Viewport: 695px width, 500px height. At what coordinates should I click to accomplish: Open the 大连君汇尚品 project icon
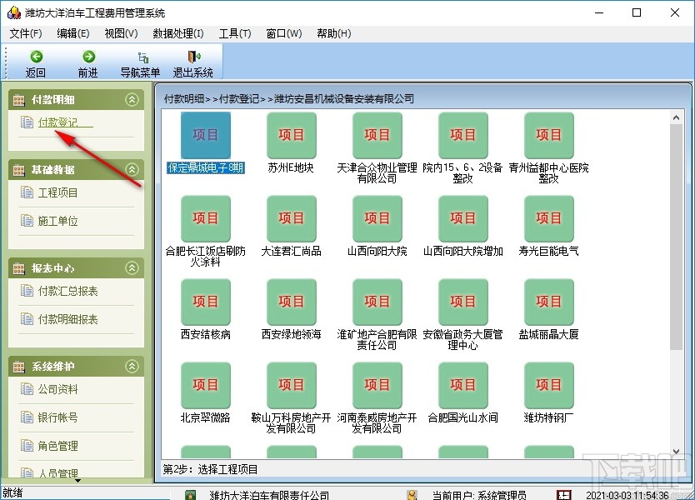point(291,218)
